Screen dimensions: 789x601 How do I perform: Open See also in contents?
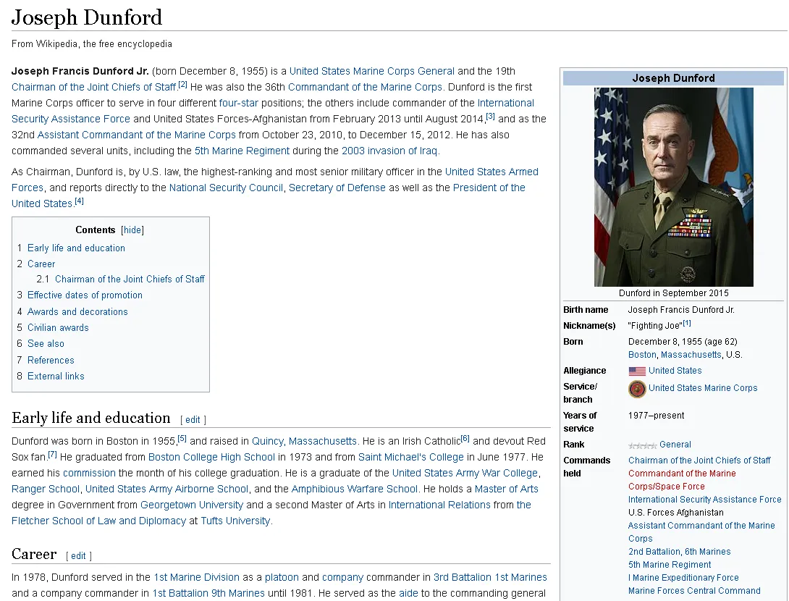pos(46,344)
